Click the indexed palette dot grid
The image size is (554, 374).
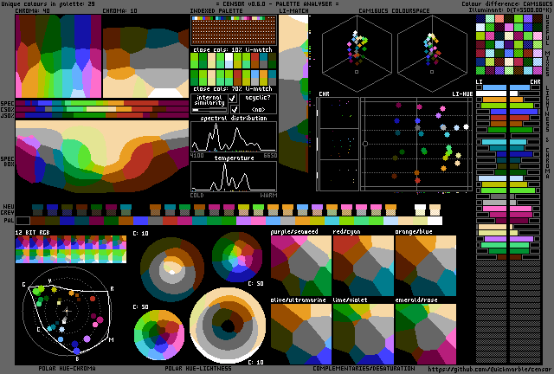tap(234, 31)
